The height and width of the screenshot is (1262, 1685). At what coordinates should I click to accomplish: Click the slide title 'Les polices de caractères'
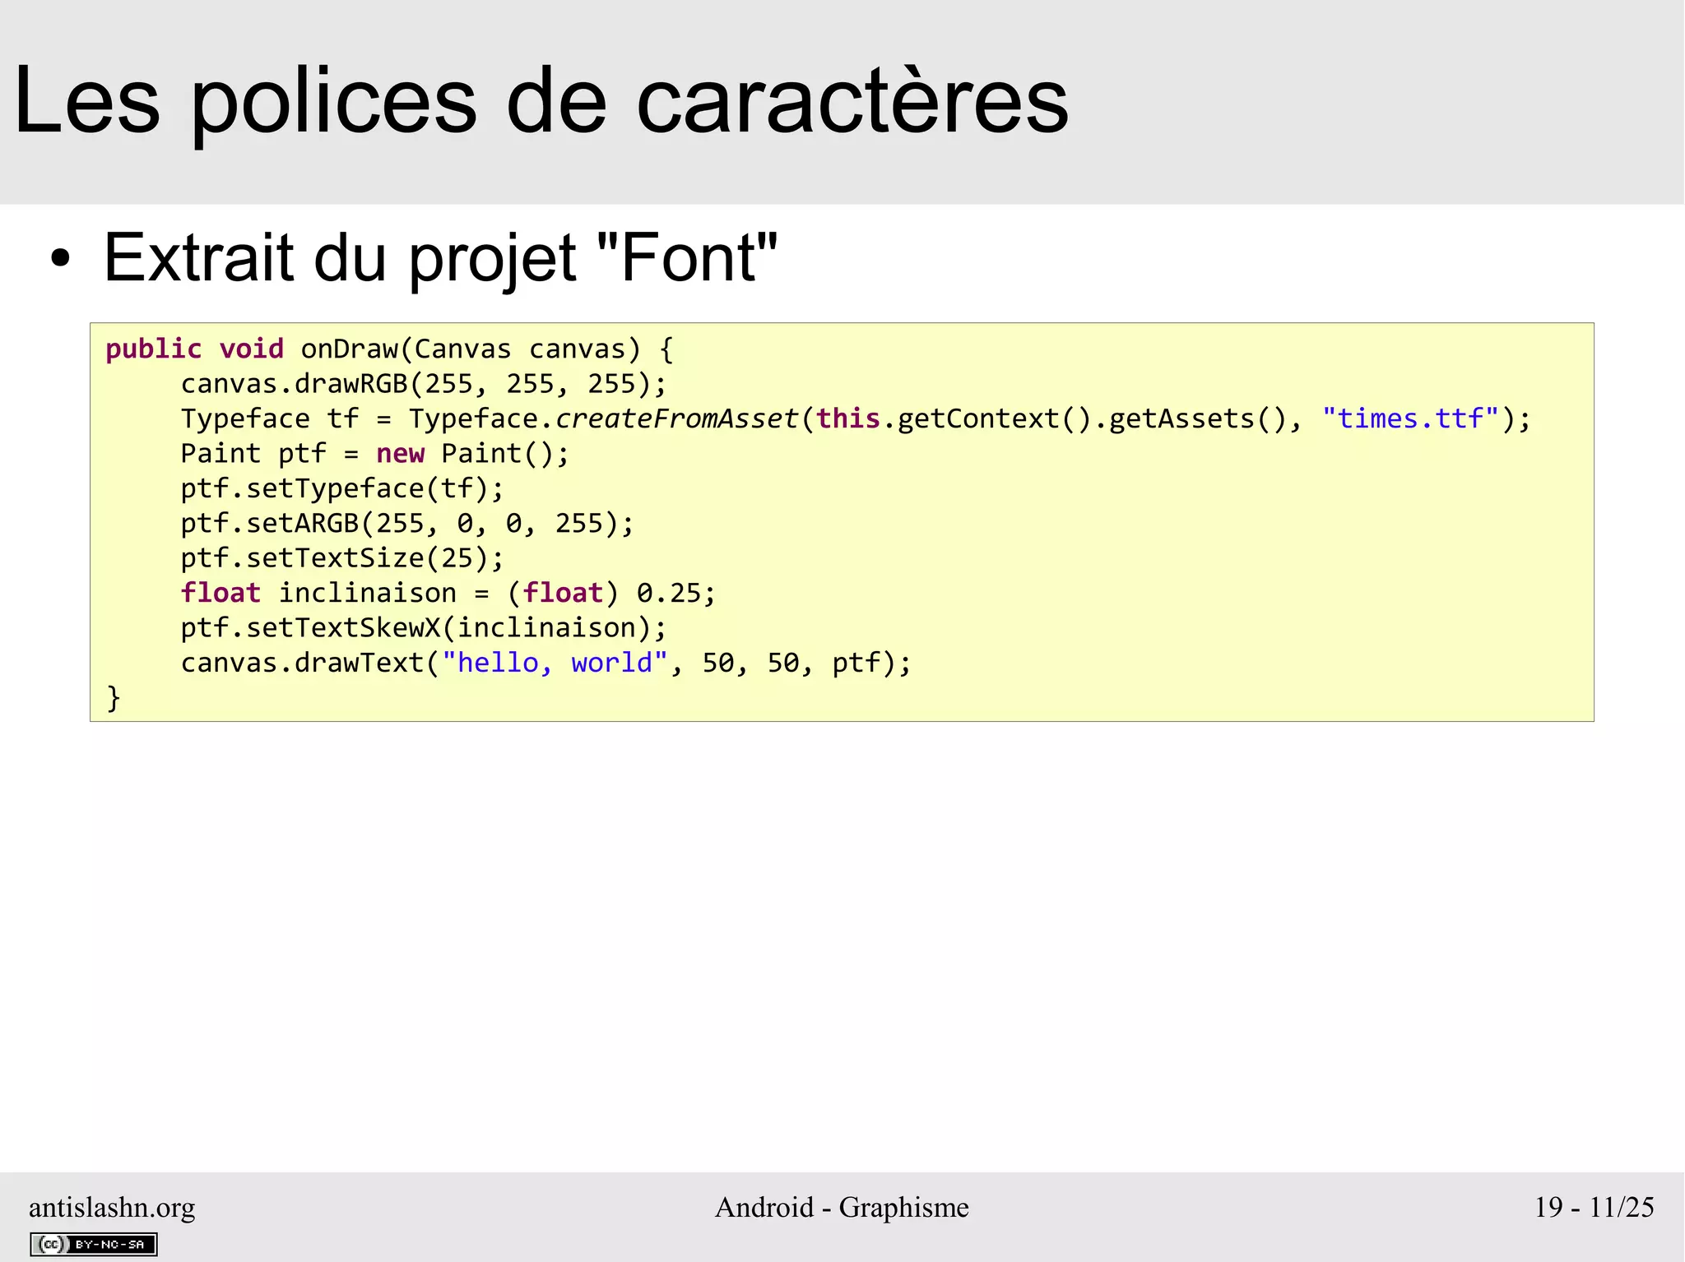pos(541,101)
